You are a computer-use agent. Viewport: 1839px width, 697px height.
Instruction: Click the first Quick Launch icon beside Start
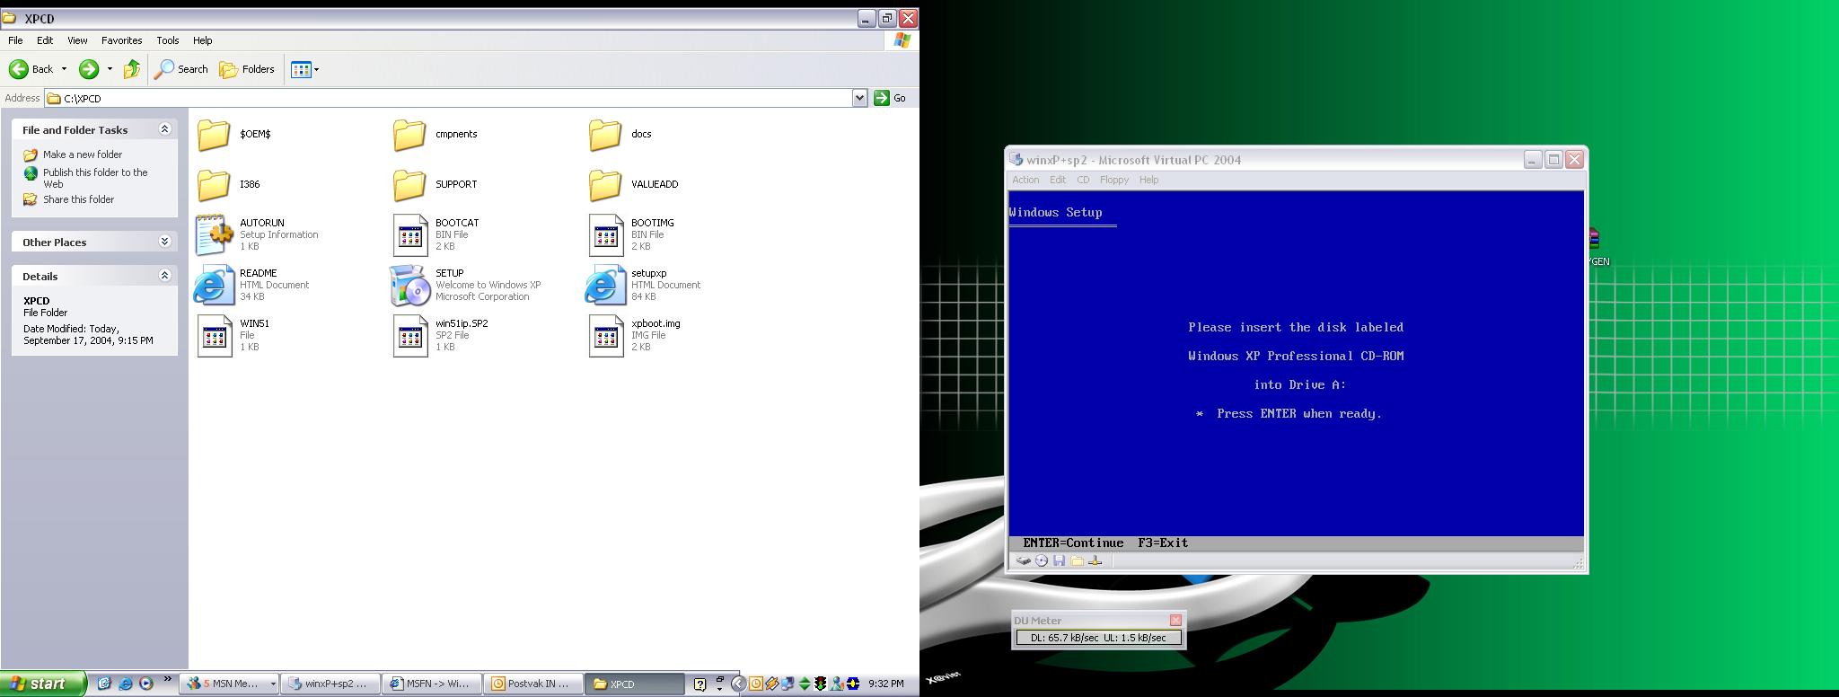click(104, 684)
